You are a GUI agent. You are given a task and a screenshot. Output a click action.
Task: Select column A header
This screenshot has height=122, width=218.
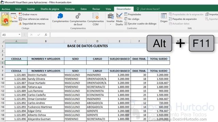click(16, 41)
